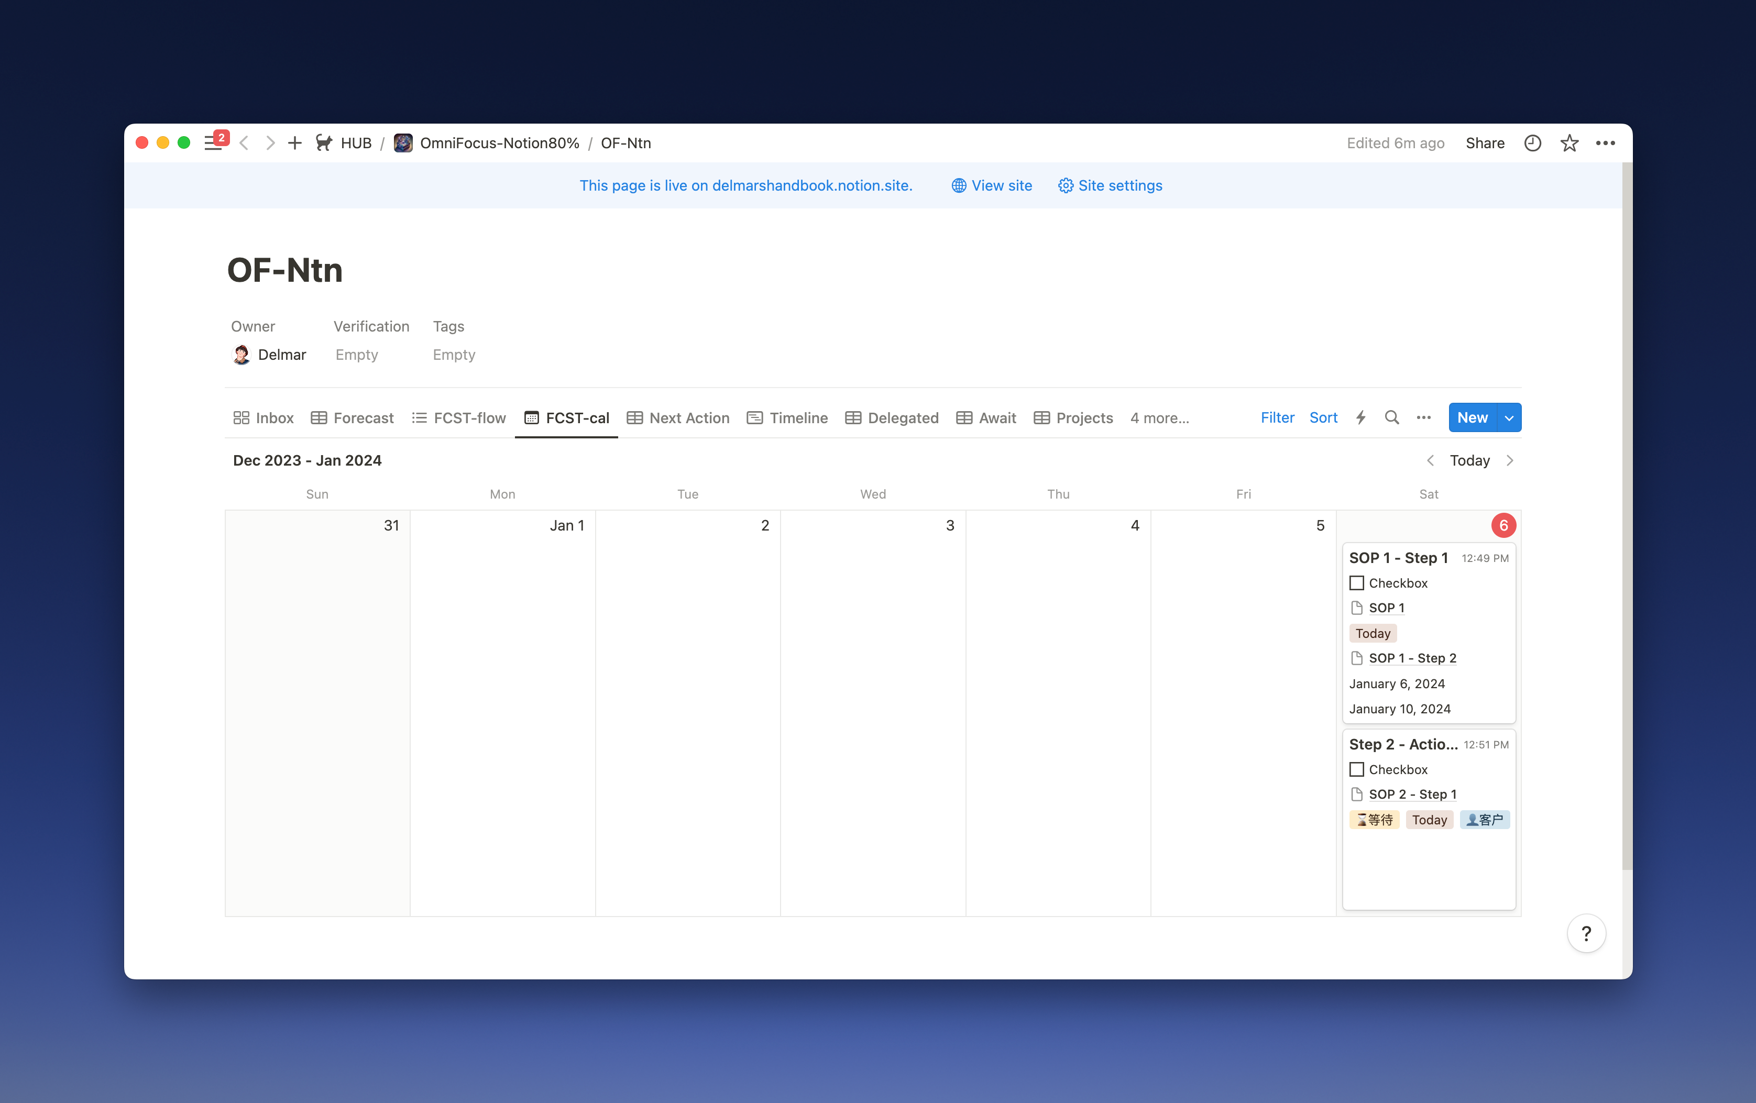
Task: Click the database search magnifier icon
Action: point(1391,418)
